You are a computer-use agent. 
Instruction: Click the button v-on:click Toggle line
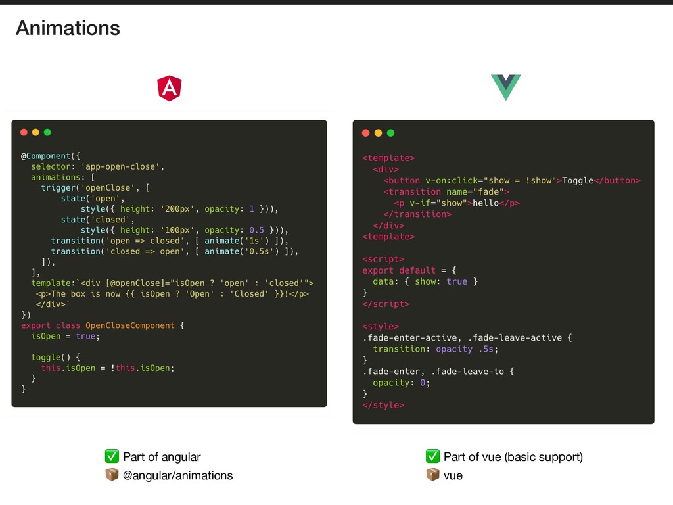pyautogui.click(x=512, y=181)
